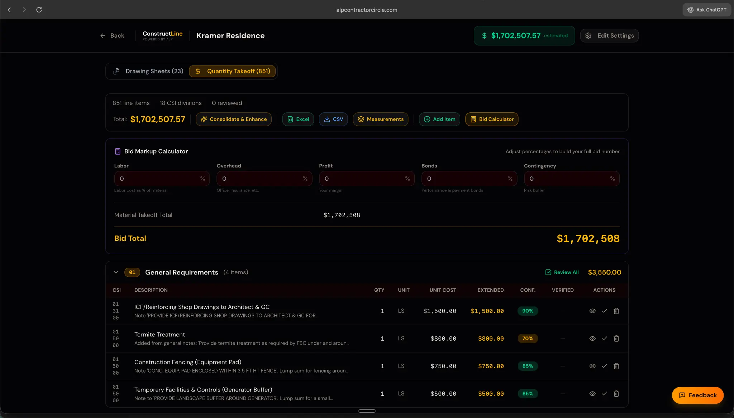Open the Feedback button

pyautogui.click(x=697, y=395)
